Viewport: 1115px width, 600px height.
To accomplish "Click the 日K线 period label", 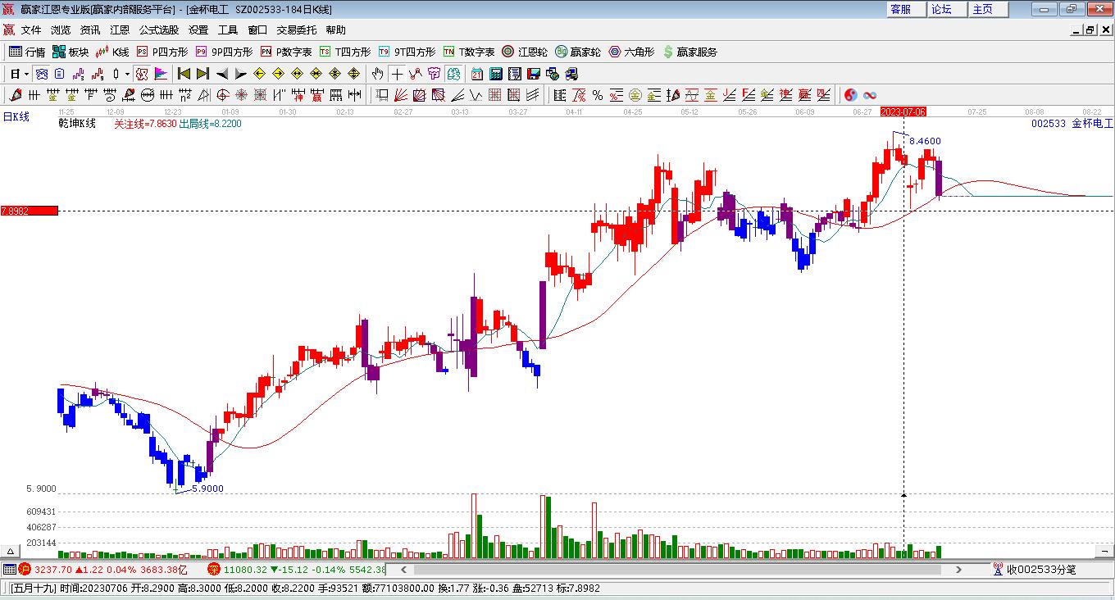I will click(x=16, y=116).
